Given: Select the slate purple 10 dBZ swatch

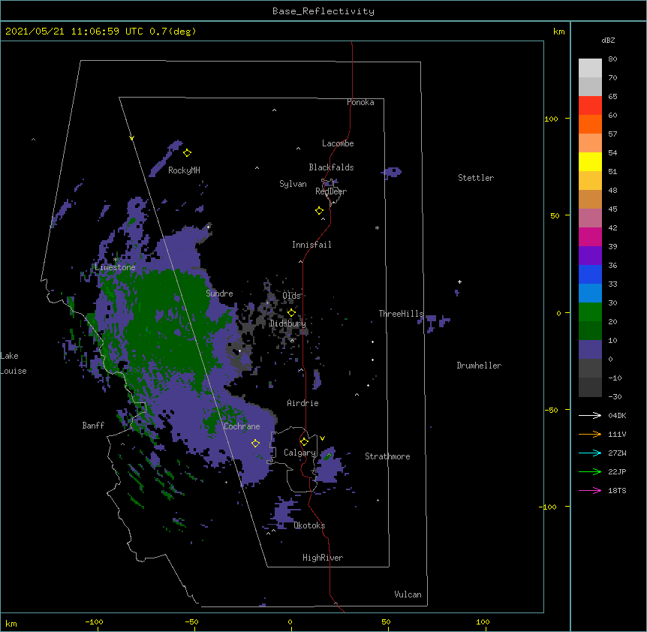Looking at the screenshot, I should pos(590,349).
